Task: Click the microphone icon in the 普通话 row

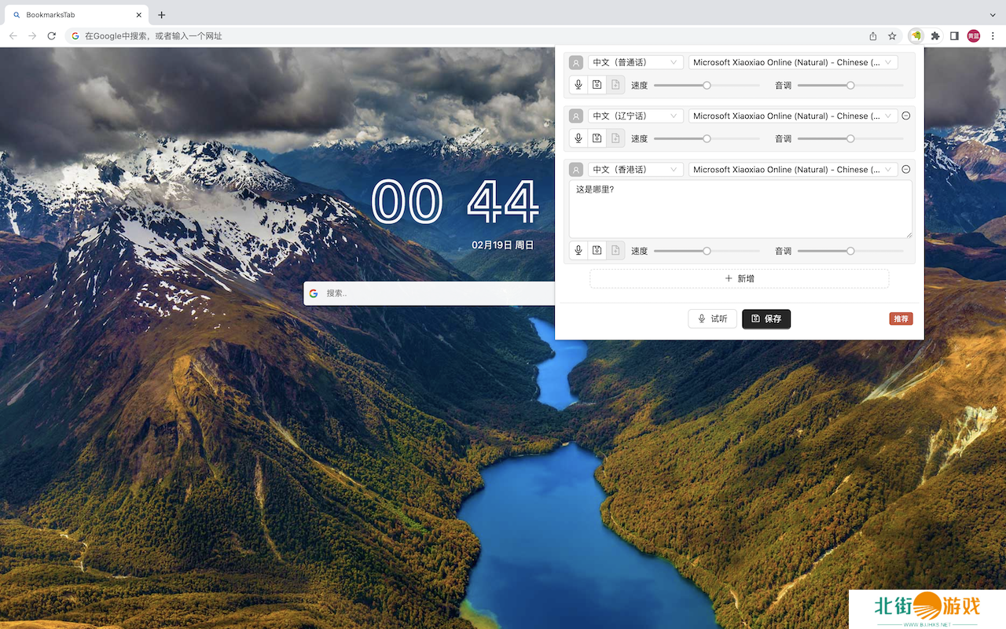Action: pos(578,85)
